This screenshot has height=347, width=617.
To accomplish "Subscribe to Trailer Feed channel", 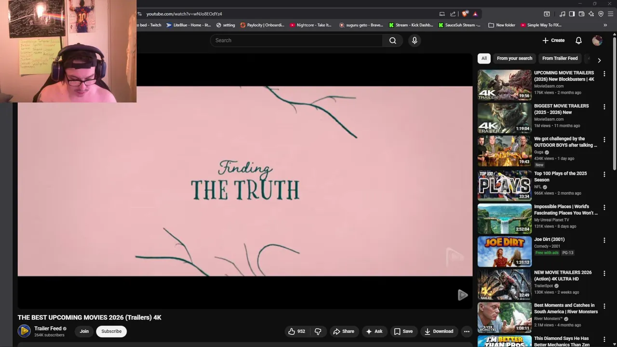I will [111, 332].
